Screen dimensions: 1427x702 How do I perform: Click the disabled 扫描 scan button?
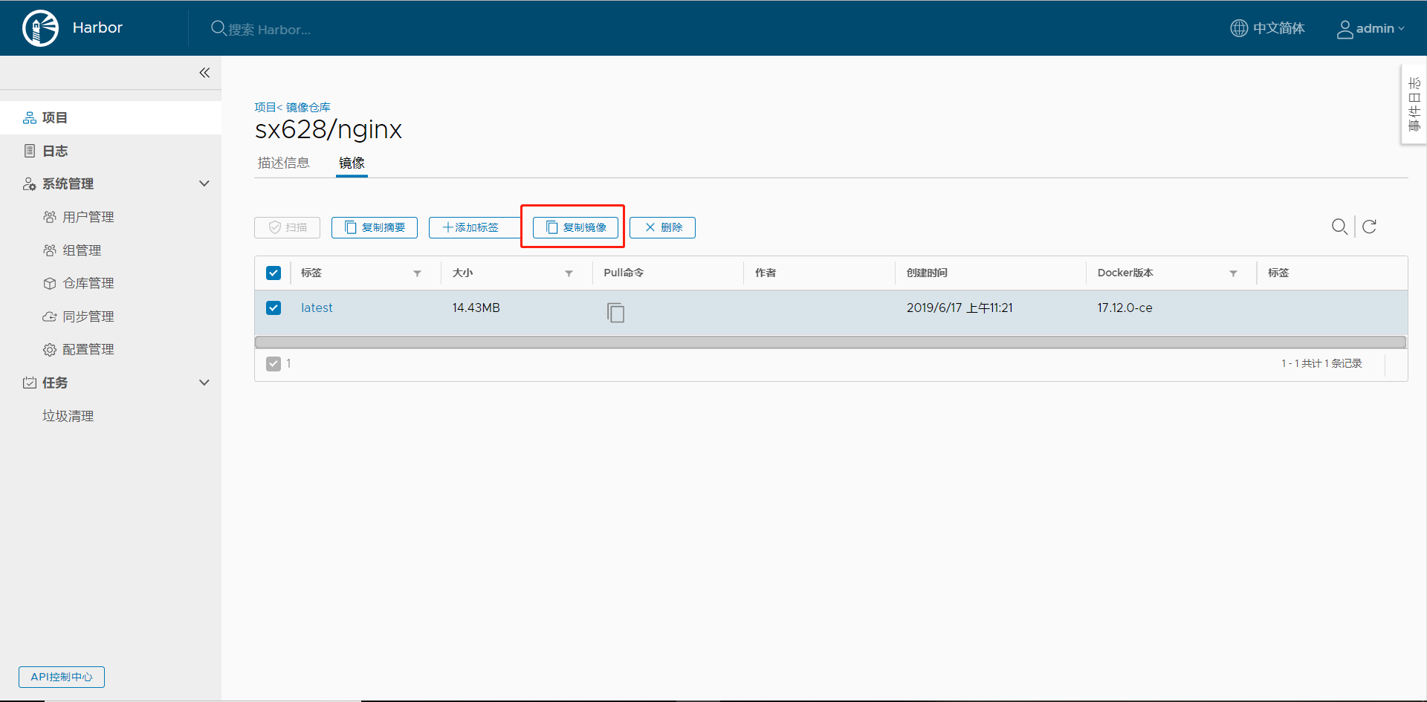tap(287, 227)
